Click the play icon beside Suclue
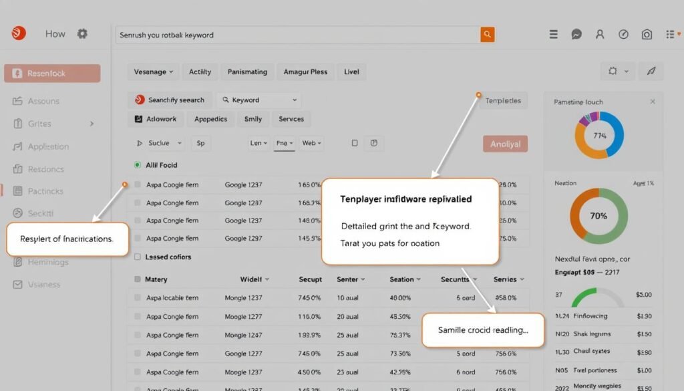Viewport: 684px width, 391px height. click(x=140, y=143)
